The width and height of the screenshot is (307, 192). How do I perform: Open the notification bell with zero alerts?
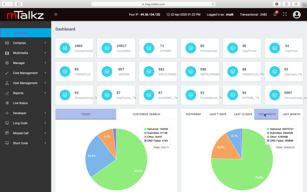coord(275,14)
